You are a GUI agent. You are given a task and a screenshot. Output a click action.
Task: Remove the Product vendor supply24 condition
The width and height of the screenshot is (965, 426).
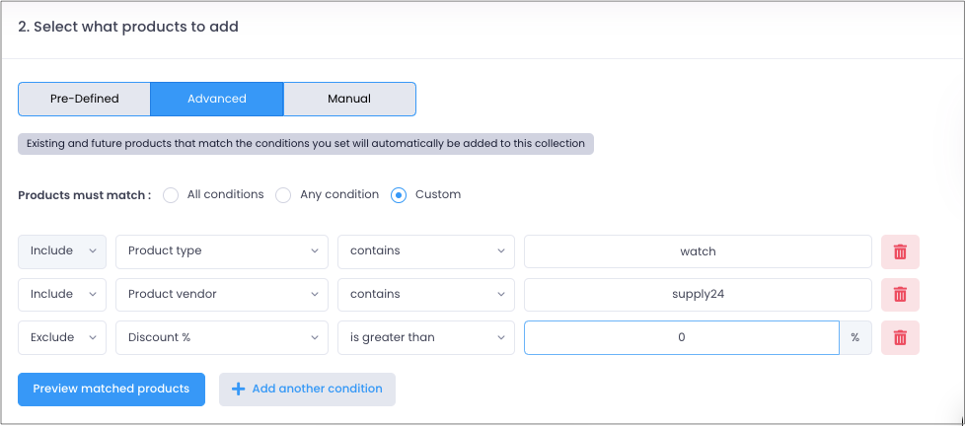click(x=900, y=295)
